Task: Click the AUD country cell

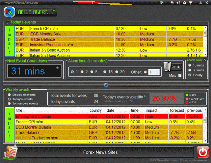Action: [x=96, y=116]
